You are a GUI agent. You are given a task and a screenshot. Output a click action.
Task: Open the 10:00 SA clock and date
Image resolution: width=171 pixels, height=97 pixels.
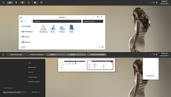coord(164,3)
